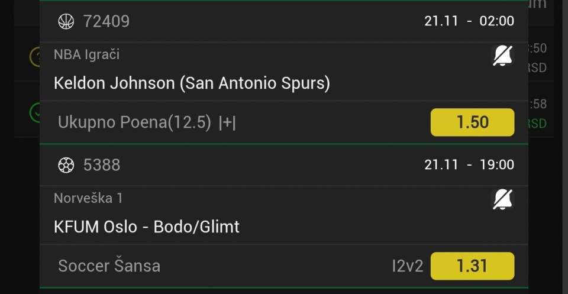Select the 1.50 odds button
The width and height of the screenshot is (568, 294).
coord(472,122)
